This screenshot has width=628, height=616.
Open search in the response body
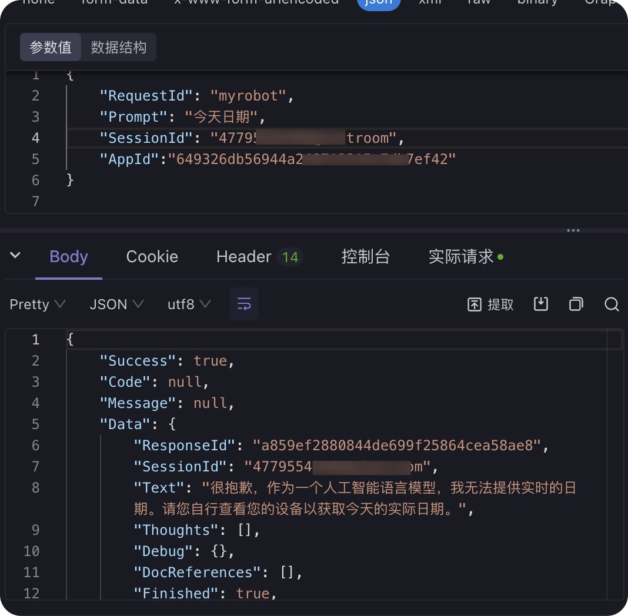[x=612, y=304]
